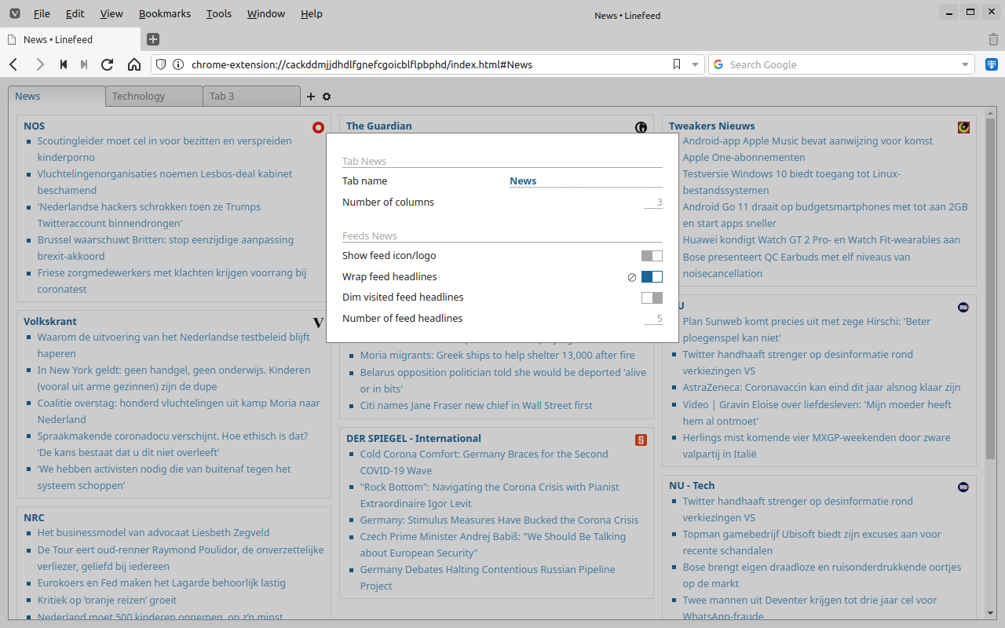
Task: Open headline Brussel waarschuwt Britten
Action: click(x=165, y=247)
